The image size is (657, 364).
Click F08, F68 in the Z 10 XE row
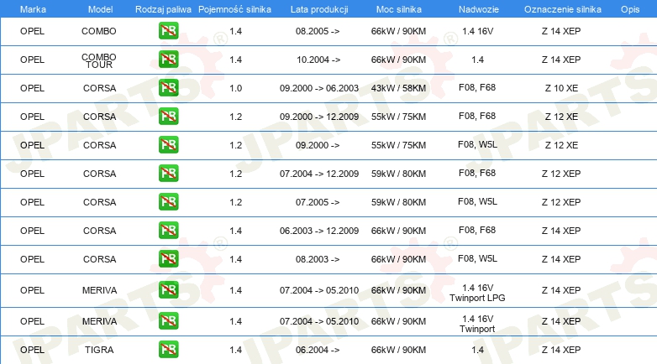477,87
